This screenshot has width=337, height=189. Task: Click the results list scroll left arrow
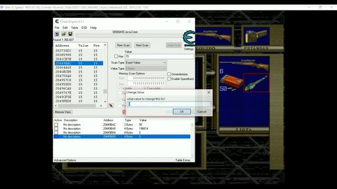56,106
